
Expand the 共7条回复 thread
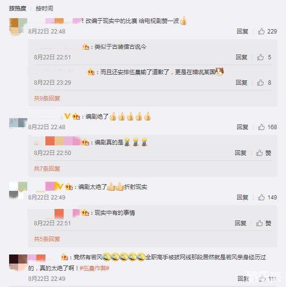tap(47, 168)
